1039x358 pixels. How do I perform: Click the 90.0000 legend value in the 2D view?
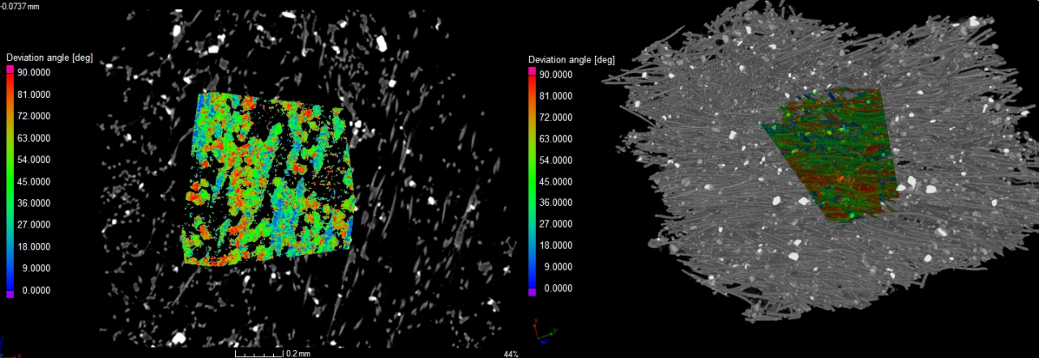click(34, 74)
